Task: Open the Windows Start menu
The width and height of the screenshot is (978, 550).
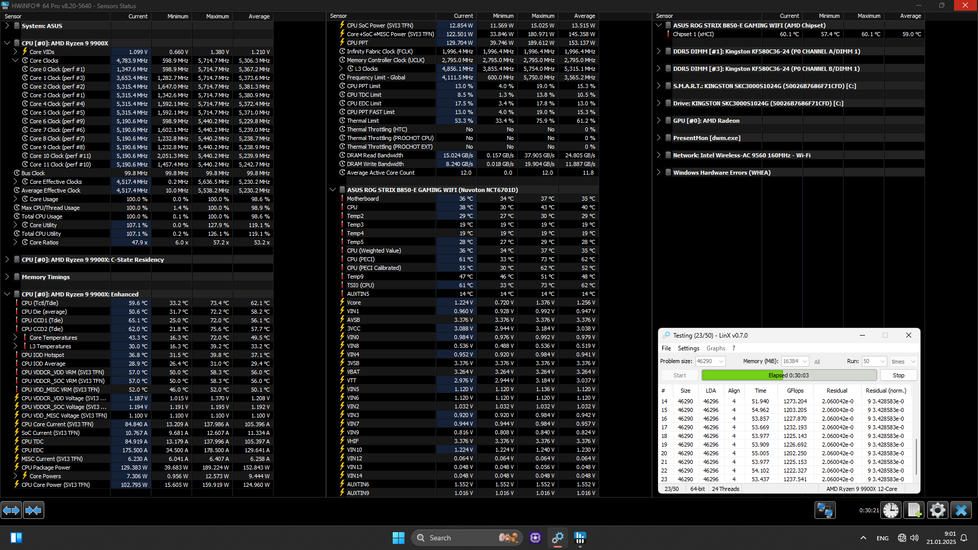Action: (x=398, y=538)
